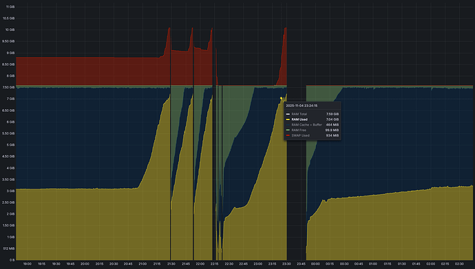
Task: Click the '10 GiB' y-axis label
Action: tap(10, 30)
